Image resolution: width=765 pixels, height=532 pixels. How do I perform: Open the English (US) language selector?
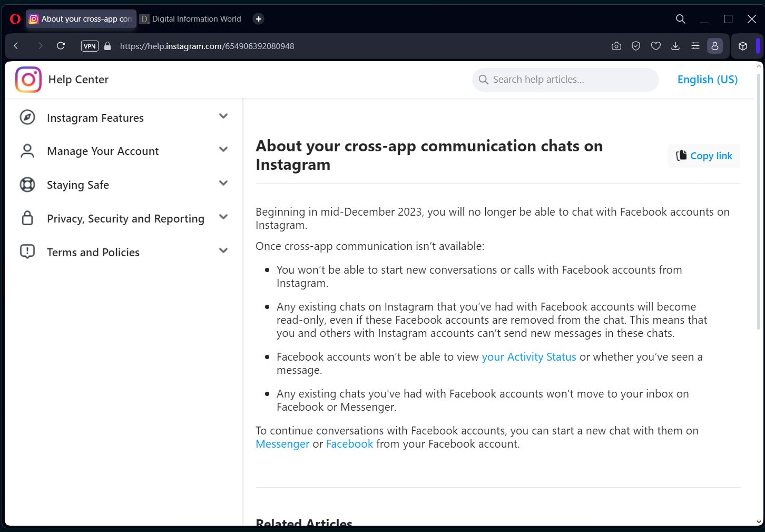(708, 80)
